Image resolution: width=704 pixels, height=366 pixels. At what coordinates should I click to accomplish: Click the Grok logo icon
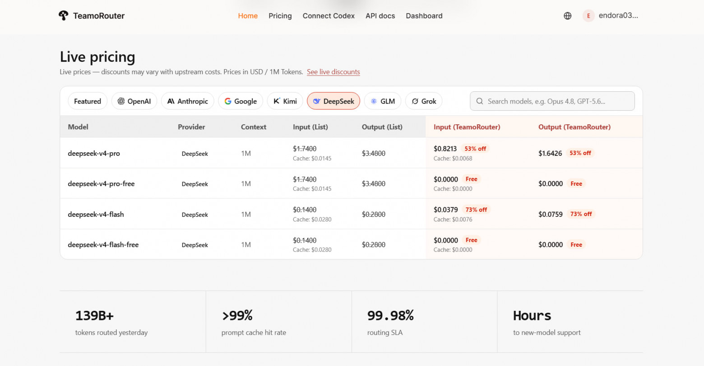(x=415, y=101)
